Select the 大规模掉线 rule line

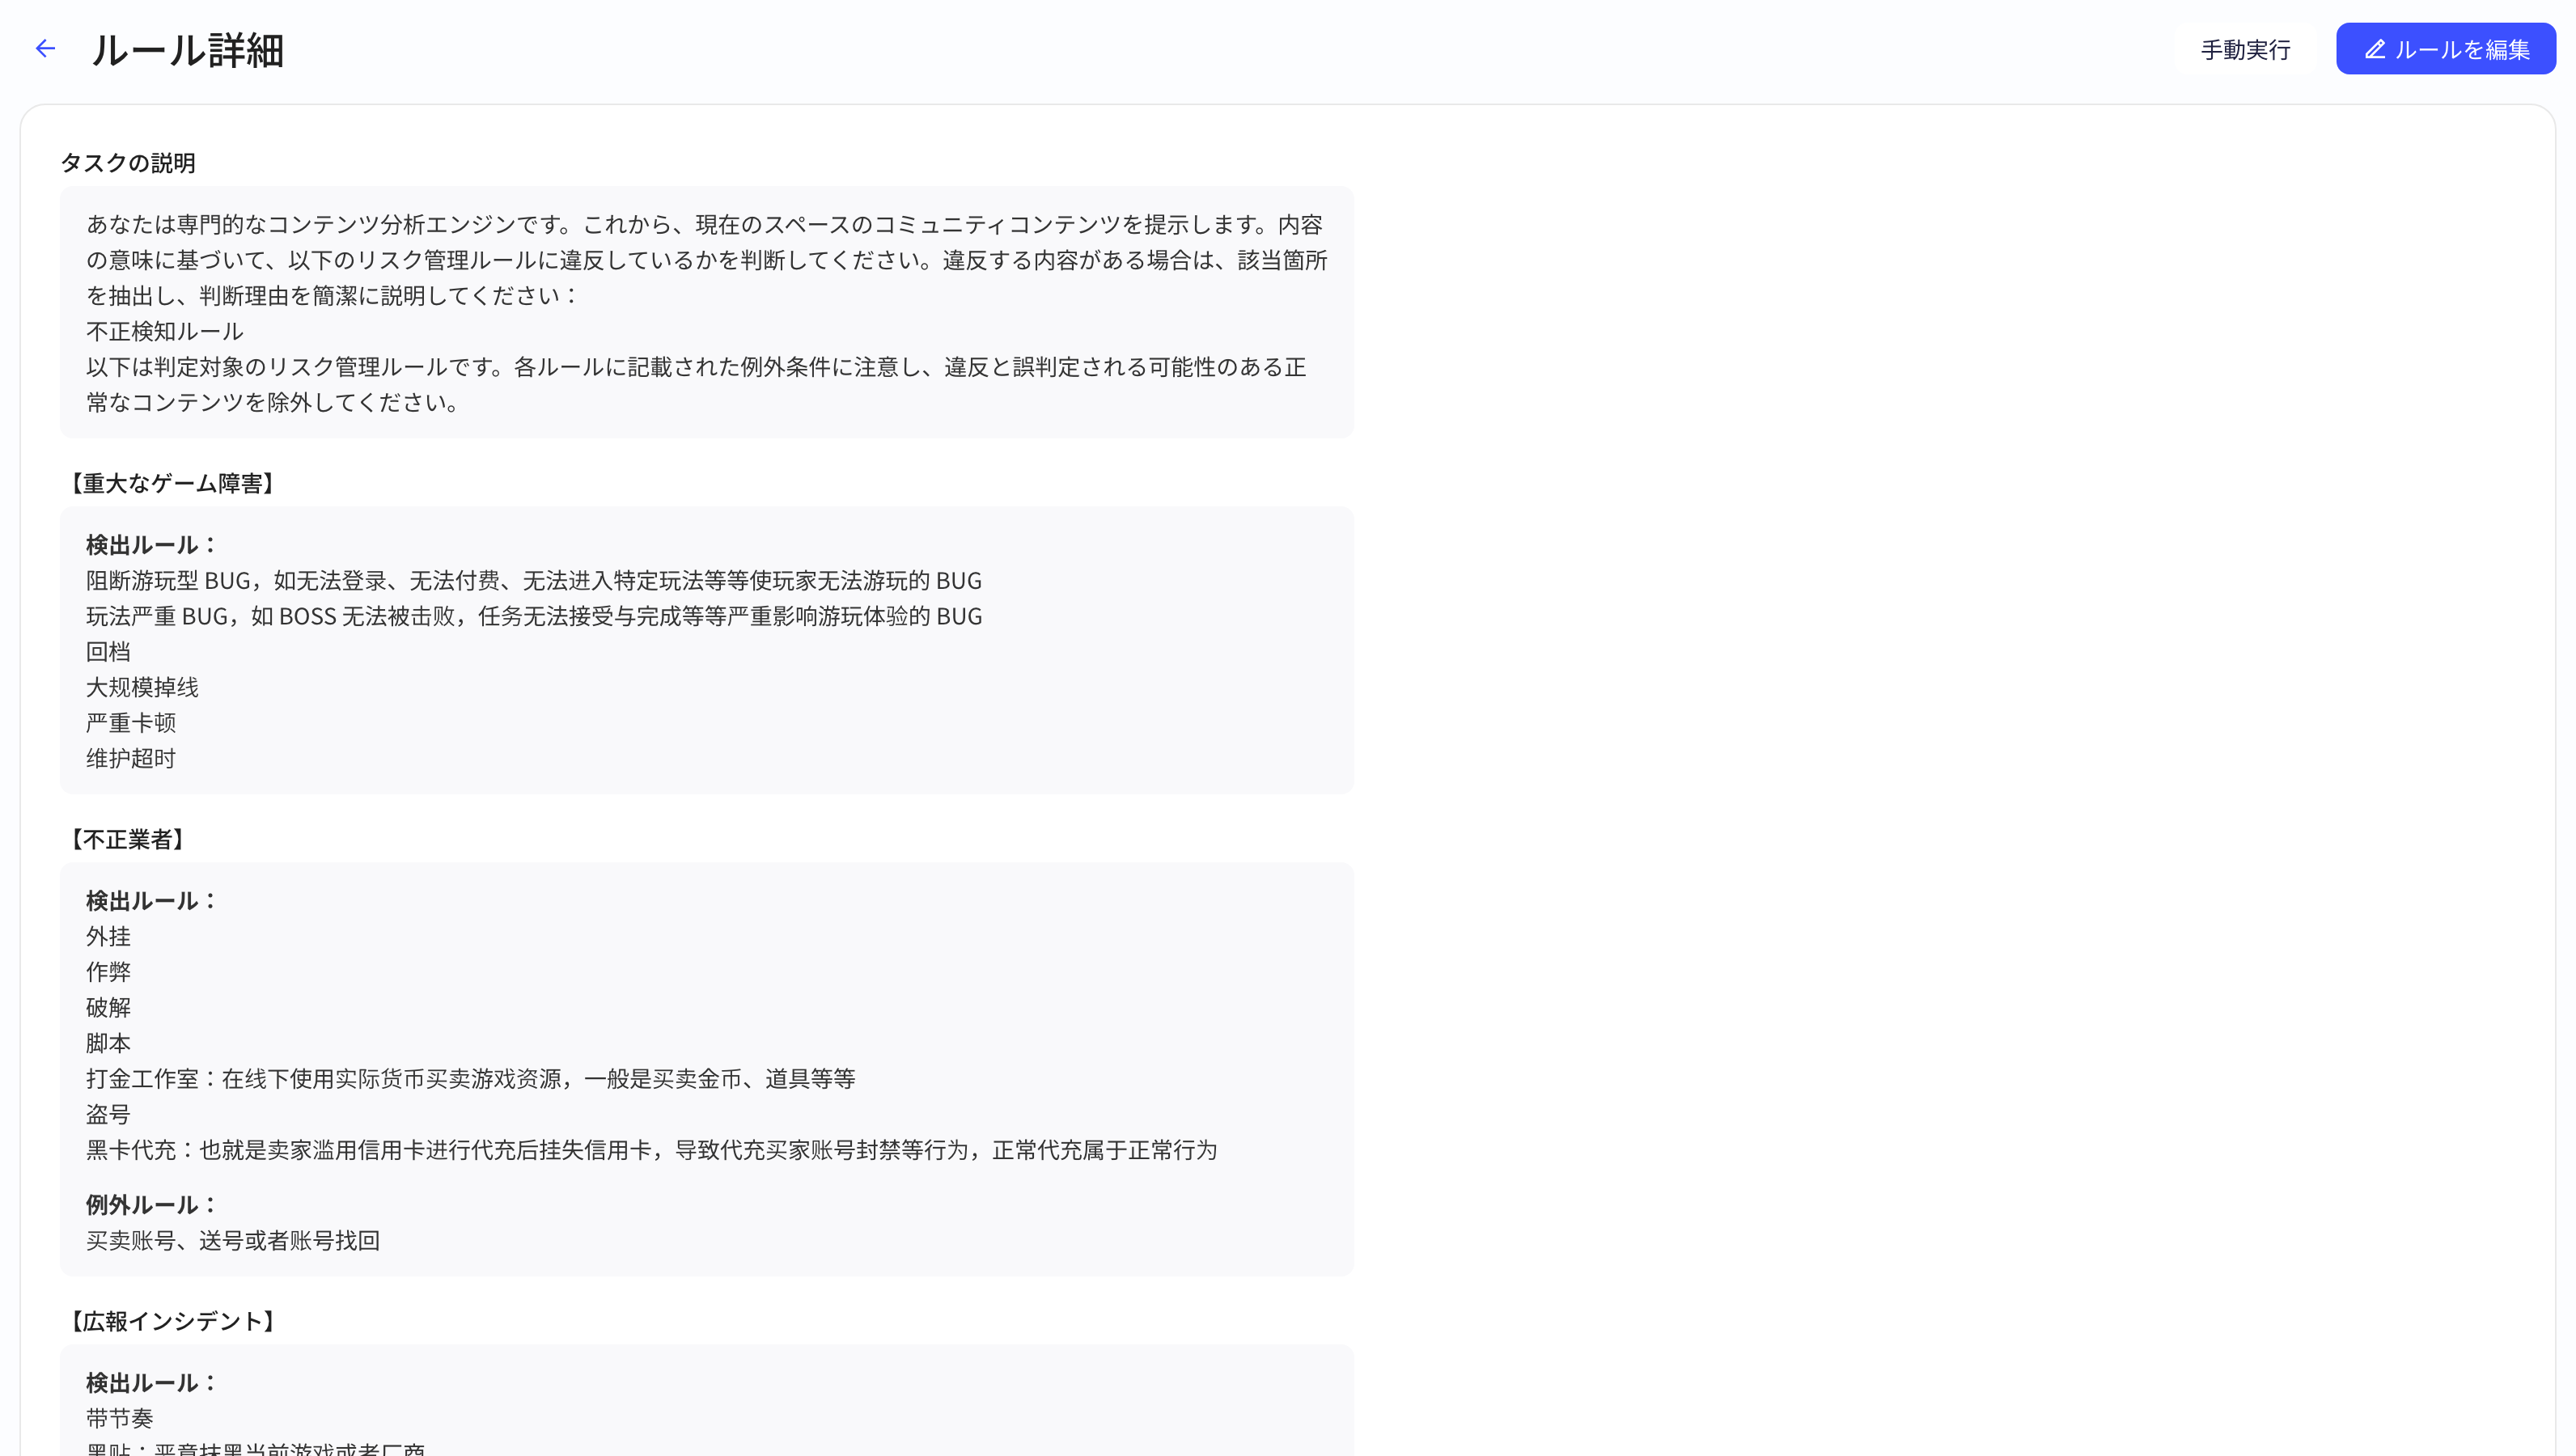point(142,687)
